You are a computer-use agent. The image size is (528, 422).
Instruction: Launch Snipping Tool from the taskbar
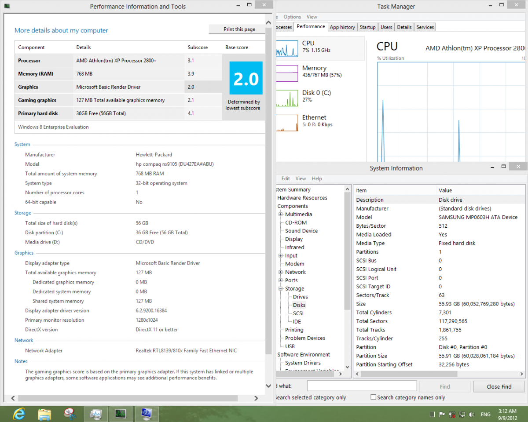click(70, 414)
